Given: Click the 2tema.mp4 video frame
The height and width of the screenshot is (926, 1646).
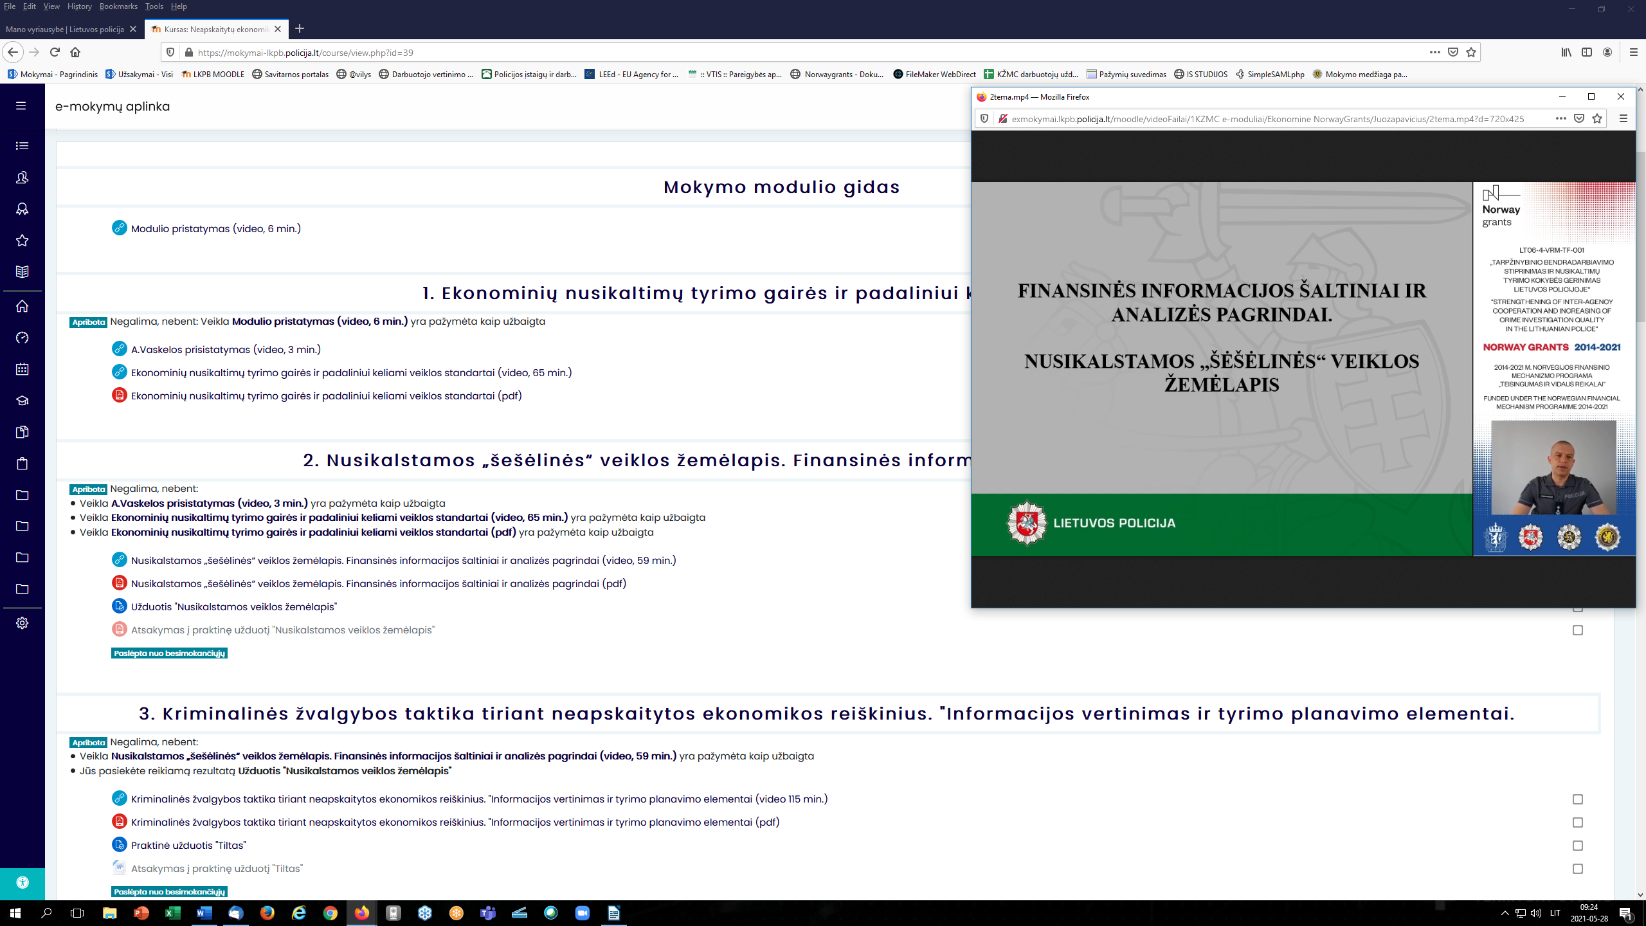Looking at the screenshot, I should (x=1303, y=369).
